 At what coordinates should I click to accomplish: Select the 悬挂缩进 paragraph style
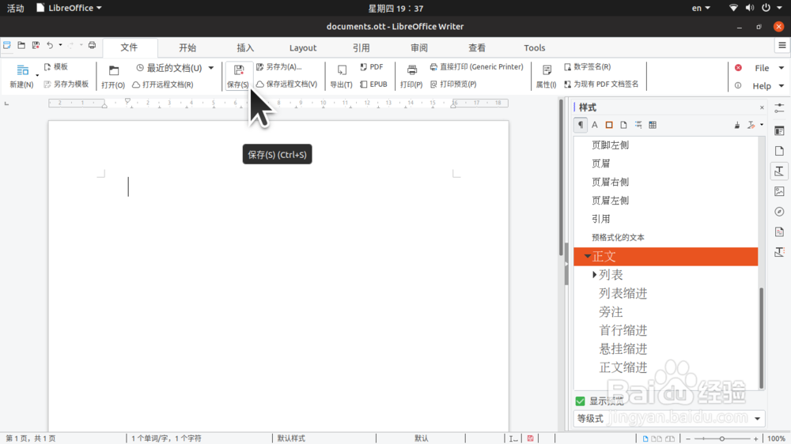pos(623,348)
